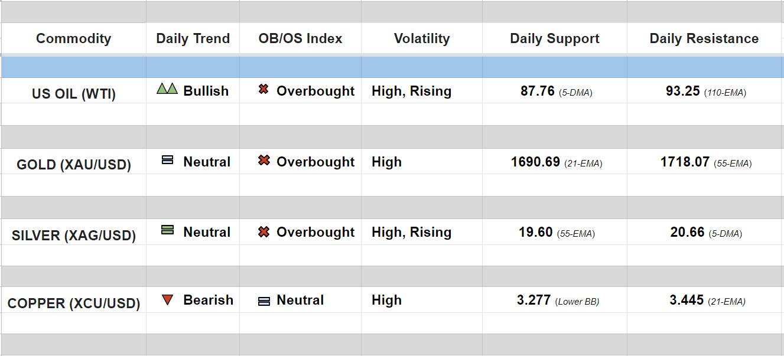Click the red X beside Silver Overbought
784x356 pixels.
(x=263, y=231)
